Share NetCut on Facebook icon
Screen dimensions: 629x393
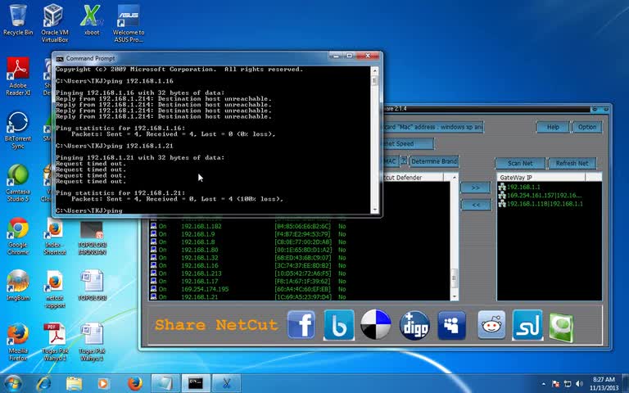[x=301, y=324]
